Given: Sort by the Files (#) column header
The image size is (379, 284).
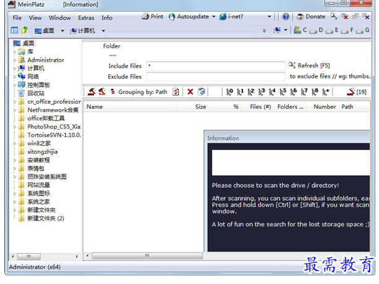Looking at the screenshot, I should (257, 107).
